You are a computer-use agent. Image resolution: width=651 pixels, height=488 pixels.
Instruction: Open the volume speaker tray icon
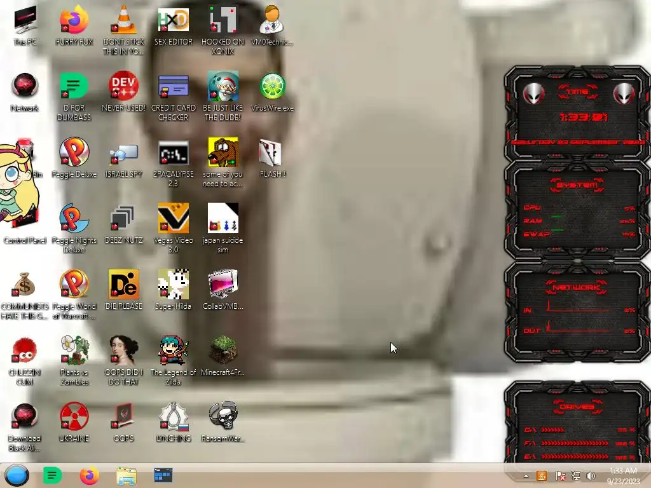591,476
